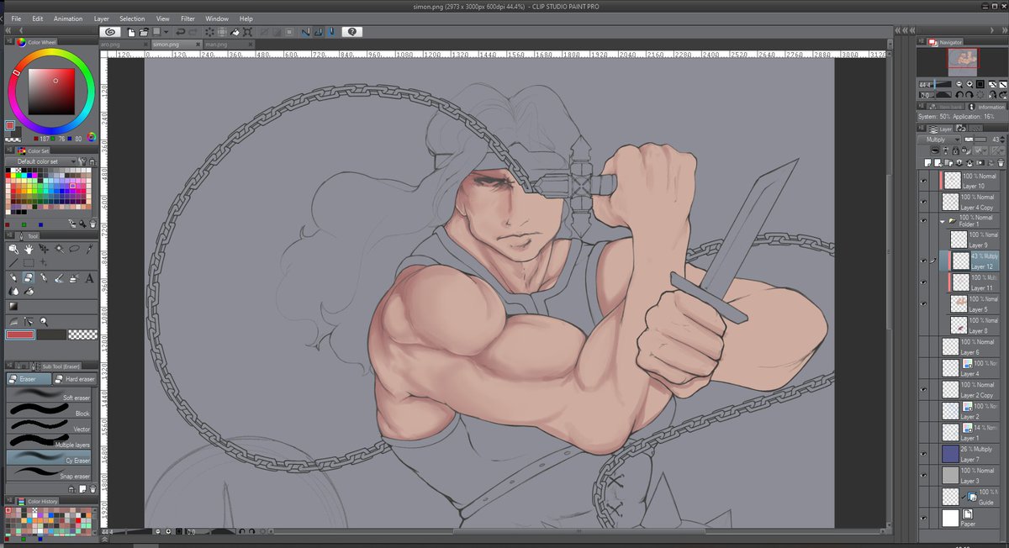This screenshot has width=1009, height=548.
Task: Select the Hand move tool
Action: coord(29,249)
